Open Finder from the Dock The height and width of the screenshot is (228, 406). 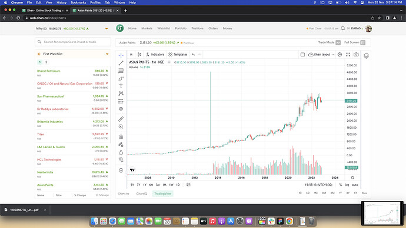click(94, 221)
